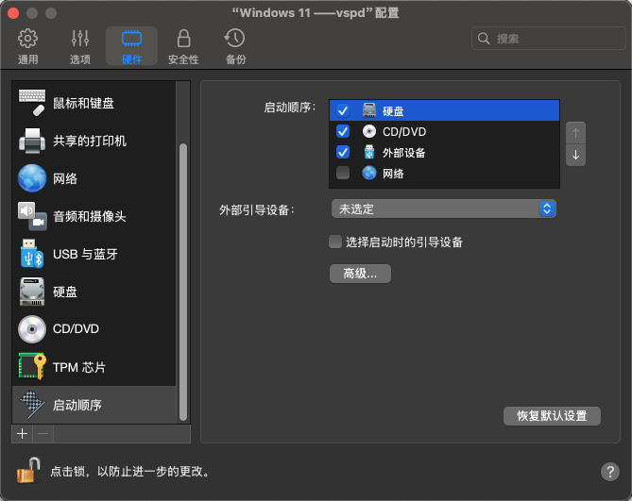Move selected boot device down

pyautogui.click(x=575, y=155)
